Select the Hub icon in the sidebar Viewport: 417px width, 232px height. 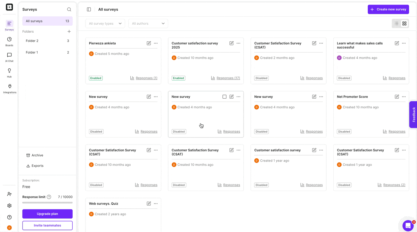coord(9,72)
